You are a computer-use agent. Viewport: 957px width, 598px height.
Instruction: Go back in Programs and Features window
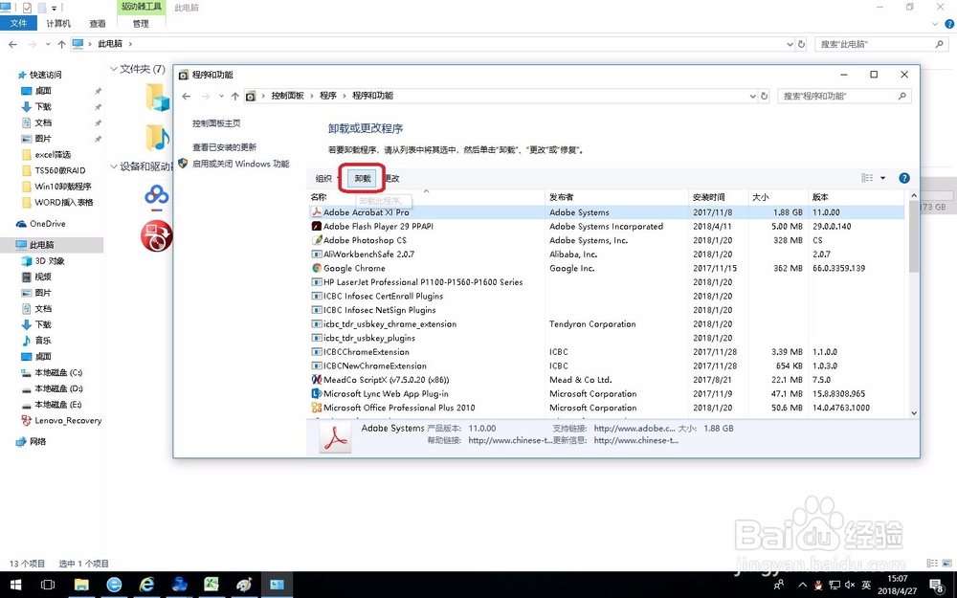tap(187, 96)
